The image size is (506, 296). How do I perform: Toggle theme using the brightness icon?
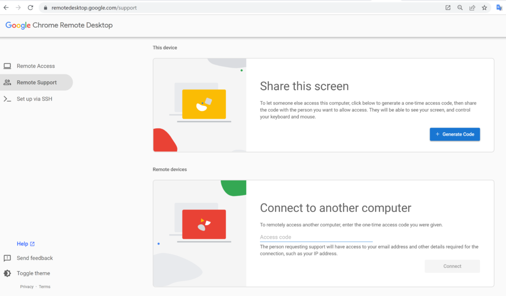click(7, 273)
